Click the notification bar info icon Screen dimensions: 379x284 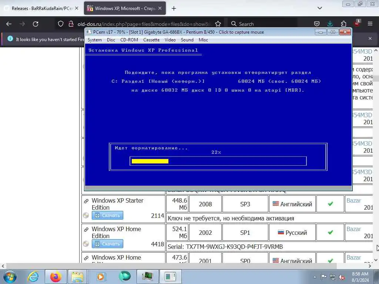10,38
